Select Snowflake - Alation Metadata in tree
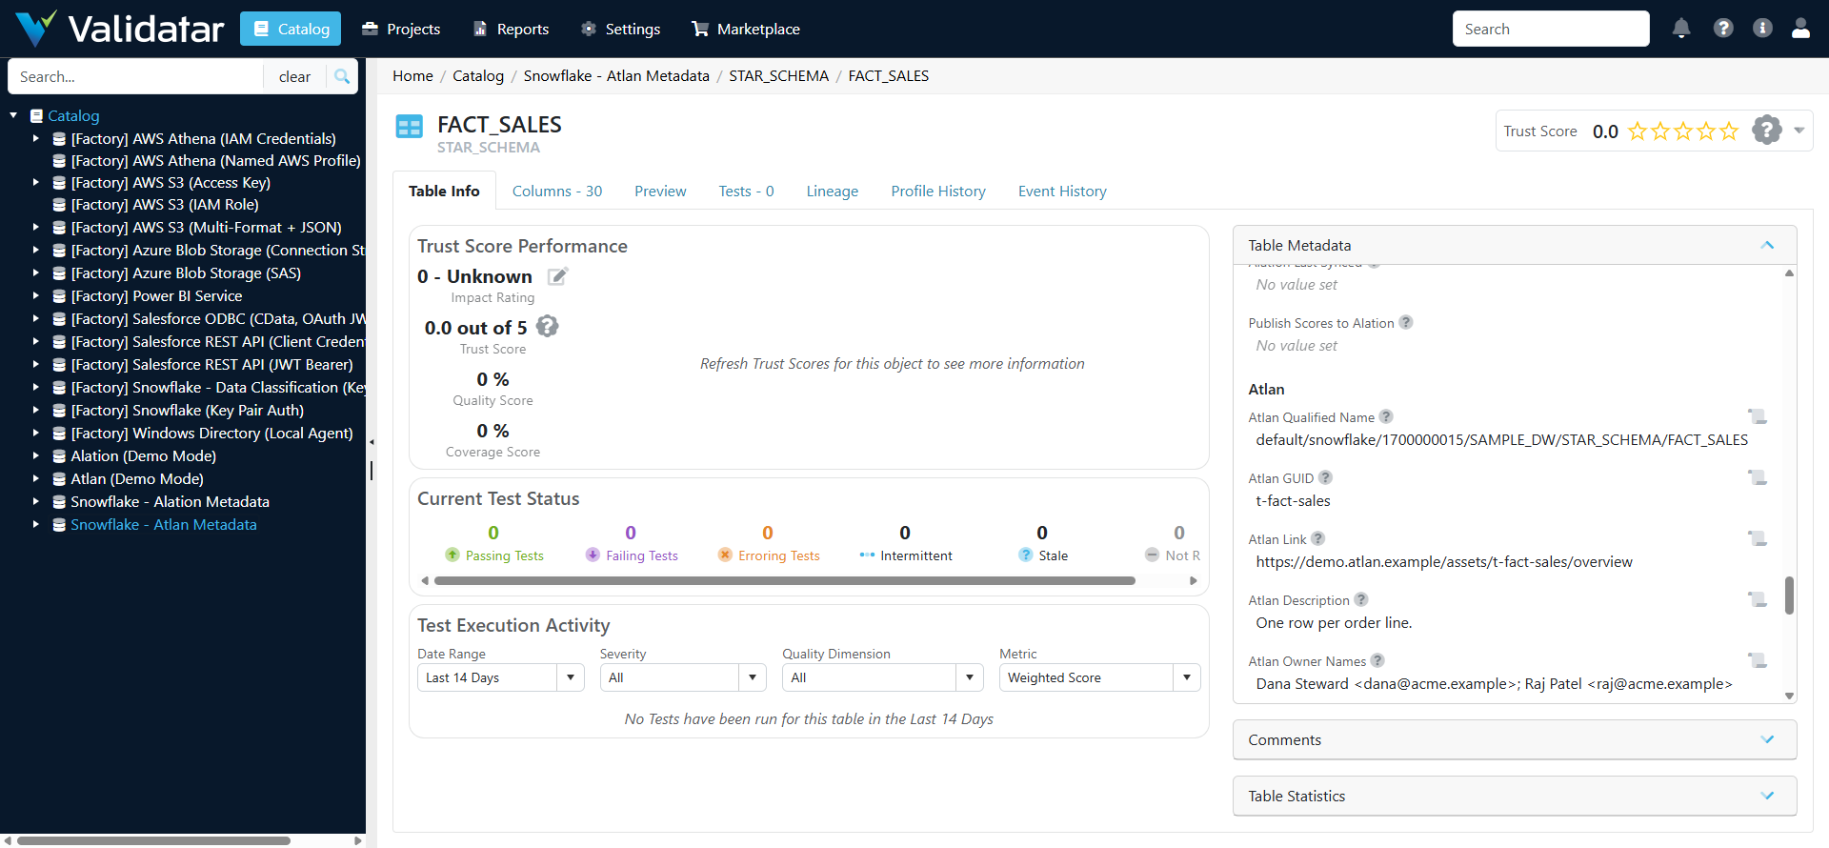The height and width of the screenshot is (848, 1829). [170, 501]
